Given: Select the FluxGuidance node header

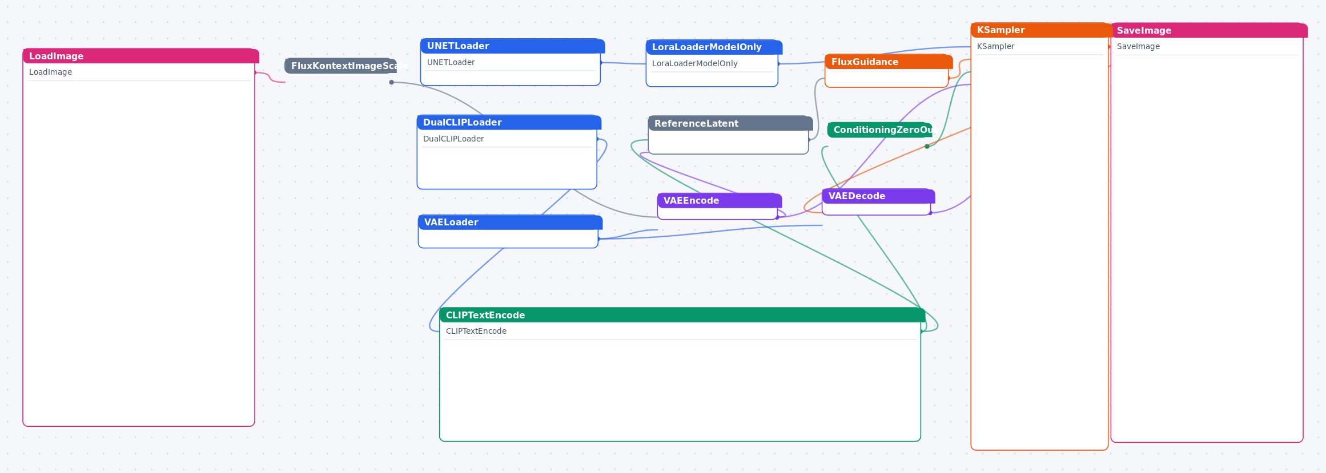Looking at the screenshot, I should (889, 62).
